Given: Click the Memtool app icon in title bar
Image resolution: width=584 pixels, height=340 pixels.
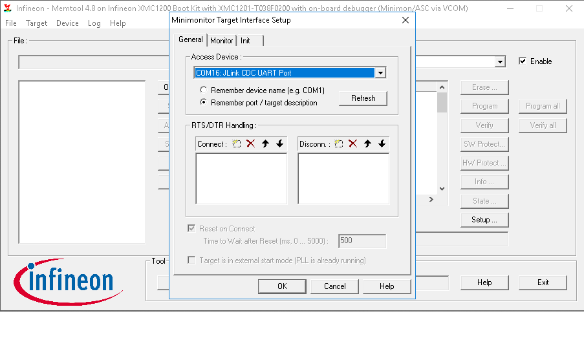Looking at the screenshot, I should (8, 8).
